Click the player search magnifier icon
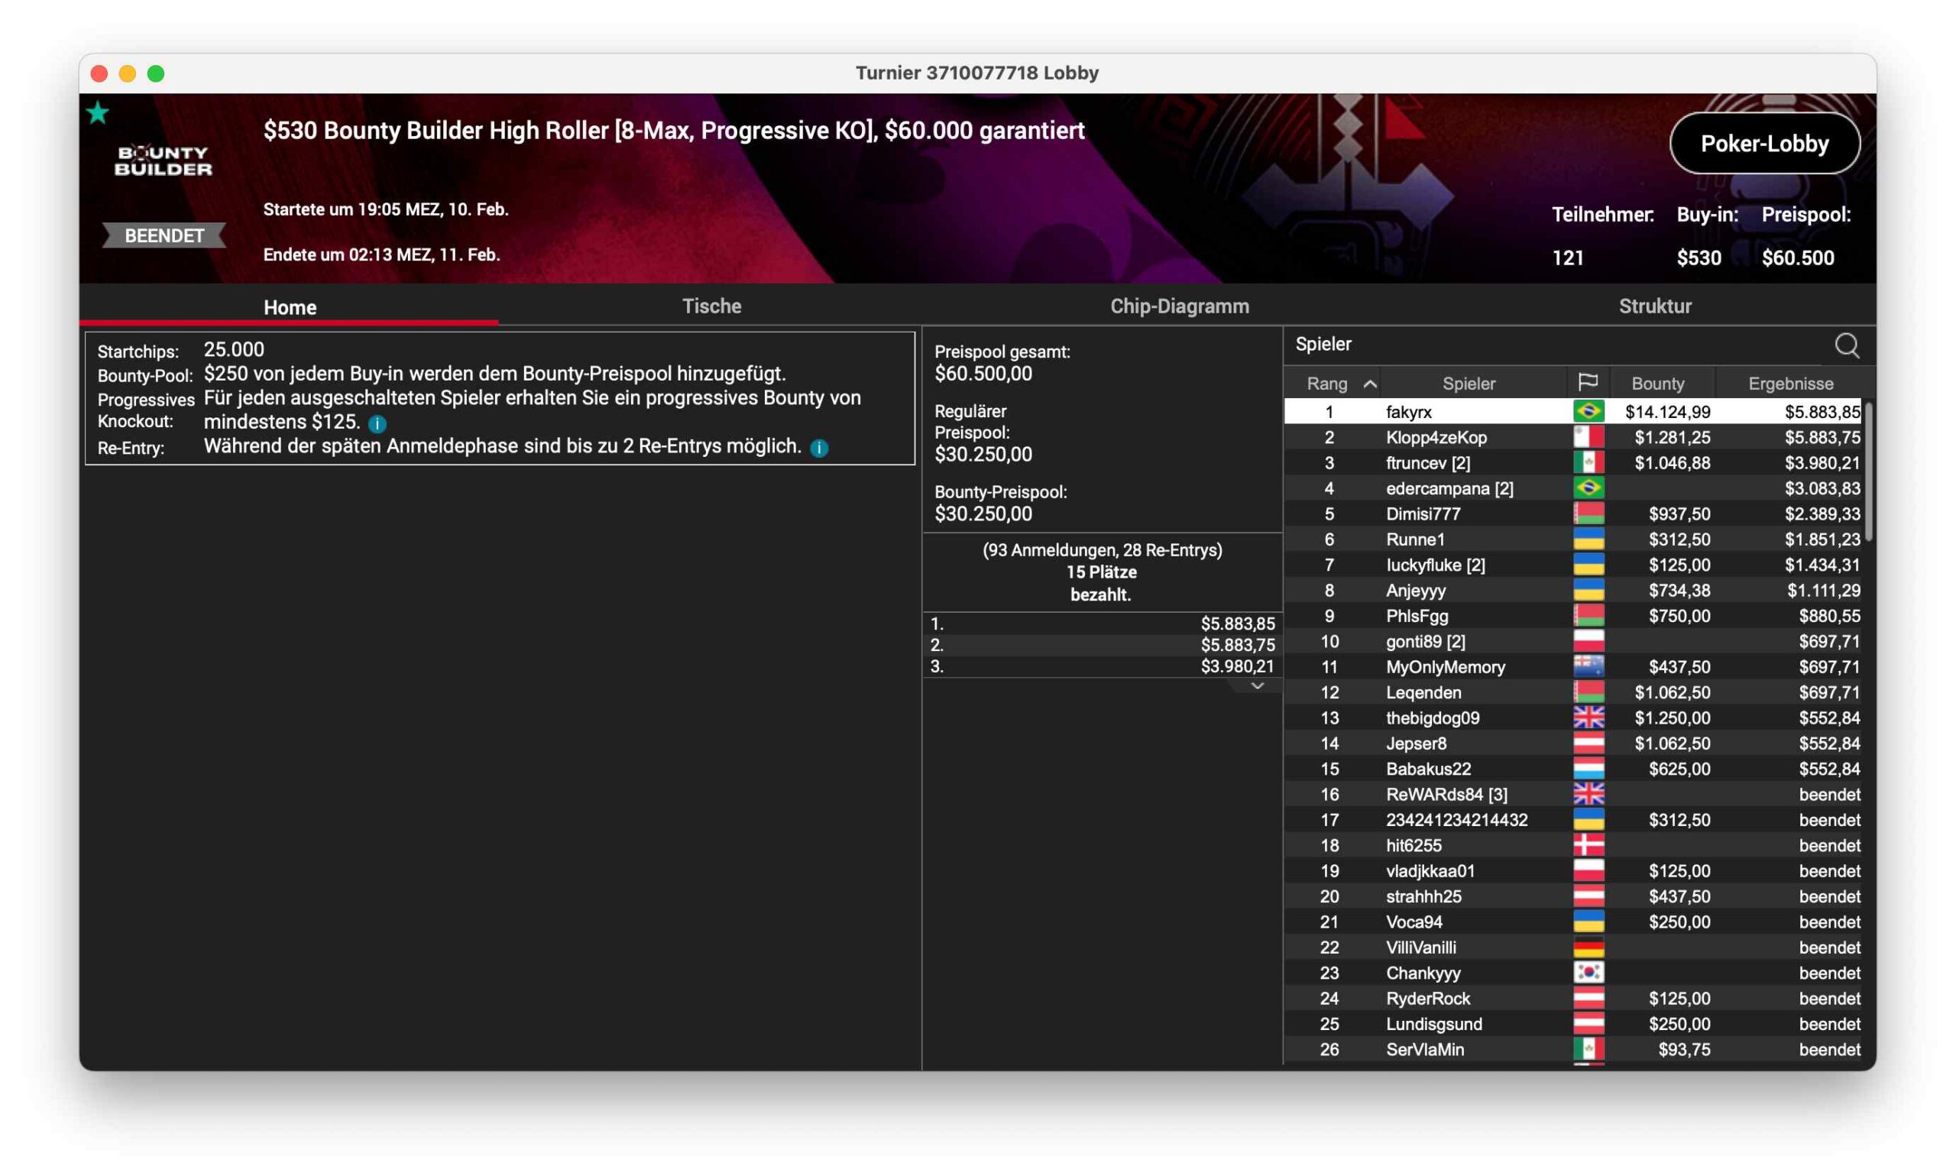The image size is (1956, 1176). pos(1845,345)
